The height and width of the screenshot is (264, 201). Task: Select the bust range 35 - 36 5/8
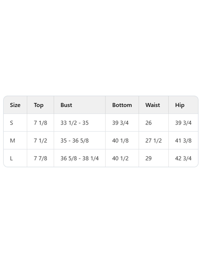pos(74,141)
